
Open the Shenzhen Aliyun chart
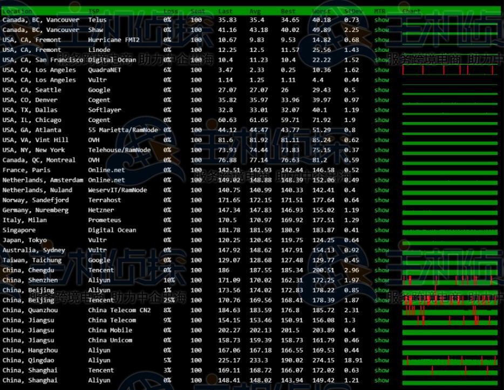(x=449, y=280)
